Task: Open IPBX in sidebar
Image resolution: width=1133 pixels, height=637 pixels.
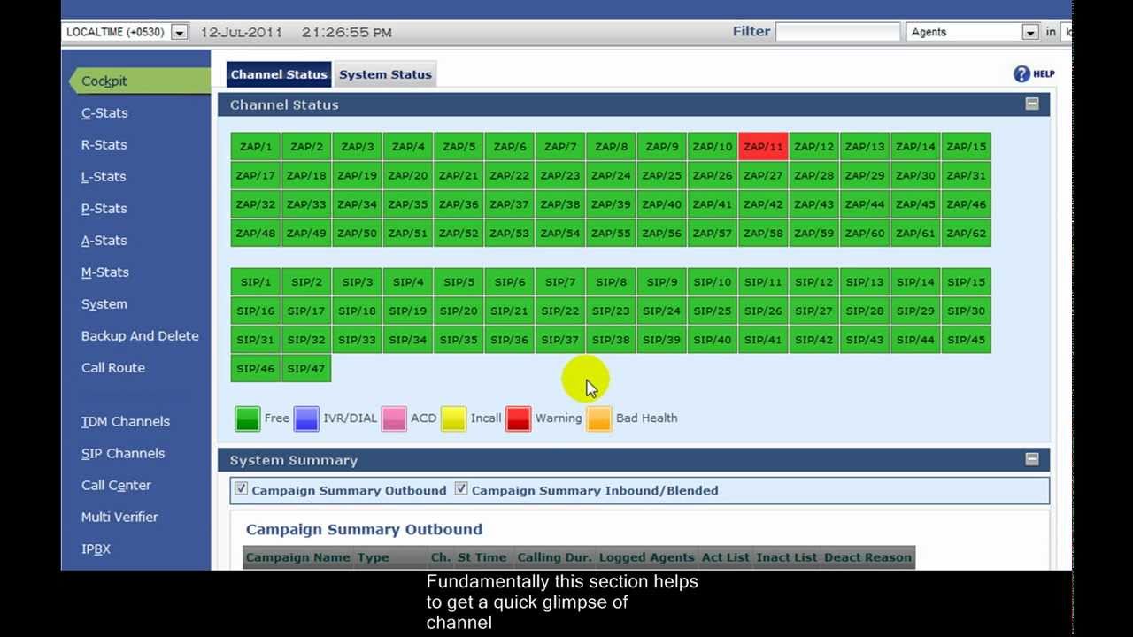Action: [x=96, y=549]
